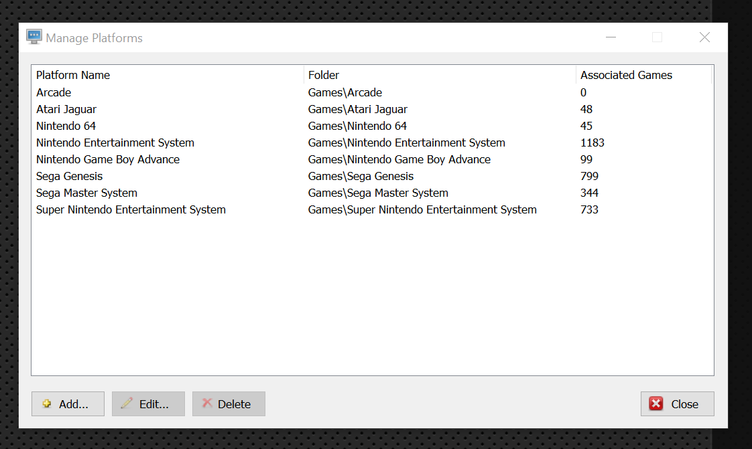
Task: Click the 799 associated games value
Action: pyautogui.click(x=589, y=176)
